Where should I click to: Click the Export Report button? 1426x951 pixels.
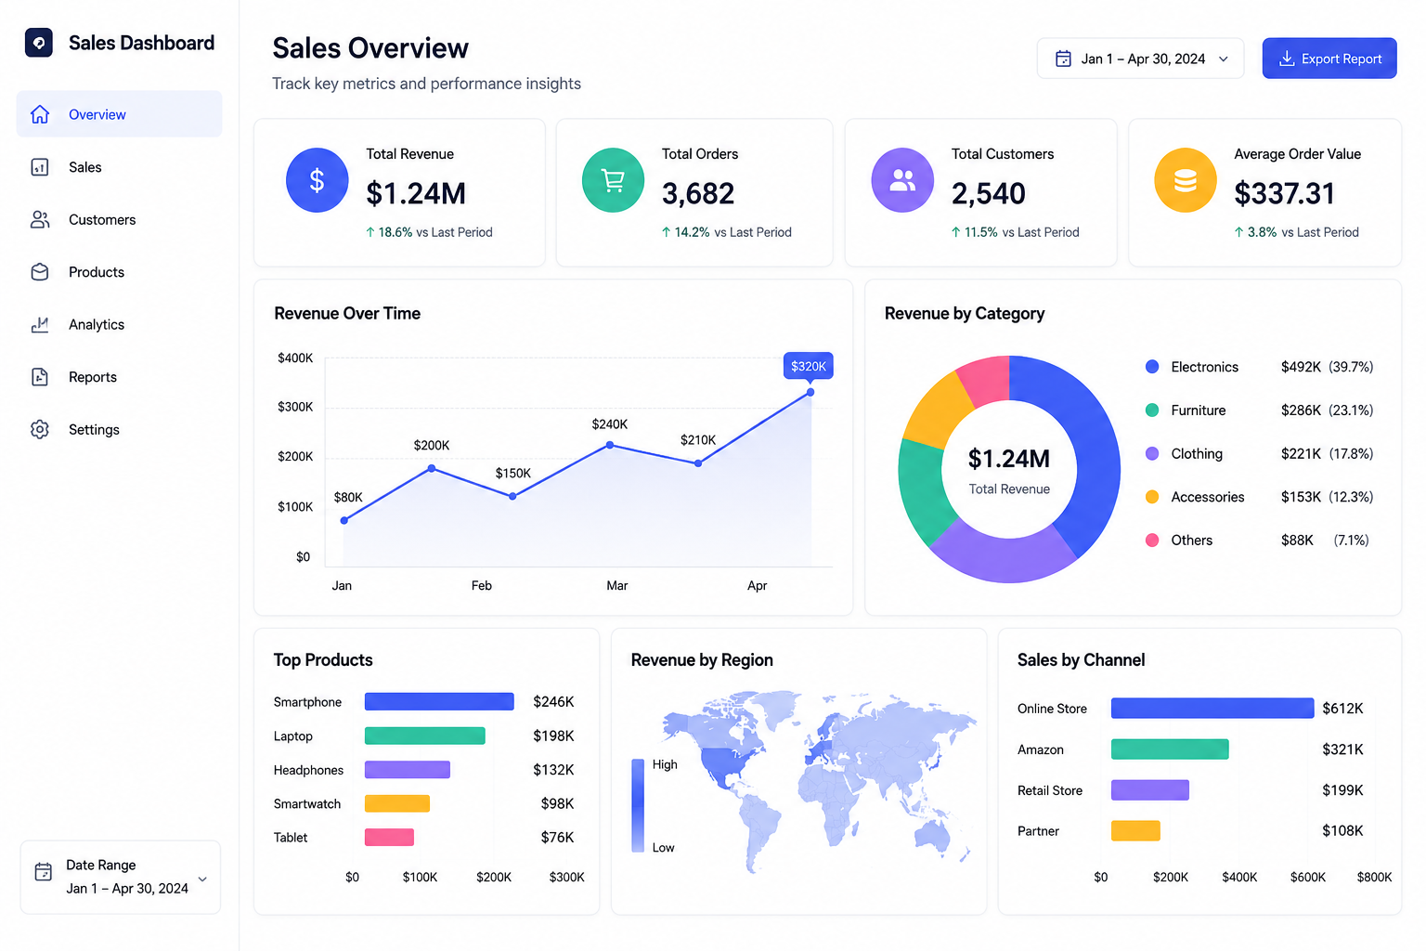click(1329, 59)
